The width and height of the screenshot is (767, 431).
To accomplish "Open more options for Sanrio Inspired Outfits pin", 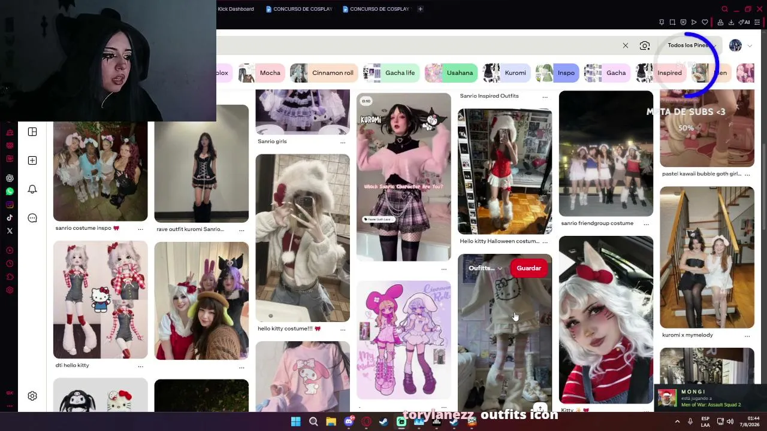I will click(x=545, y=96).
